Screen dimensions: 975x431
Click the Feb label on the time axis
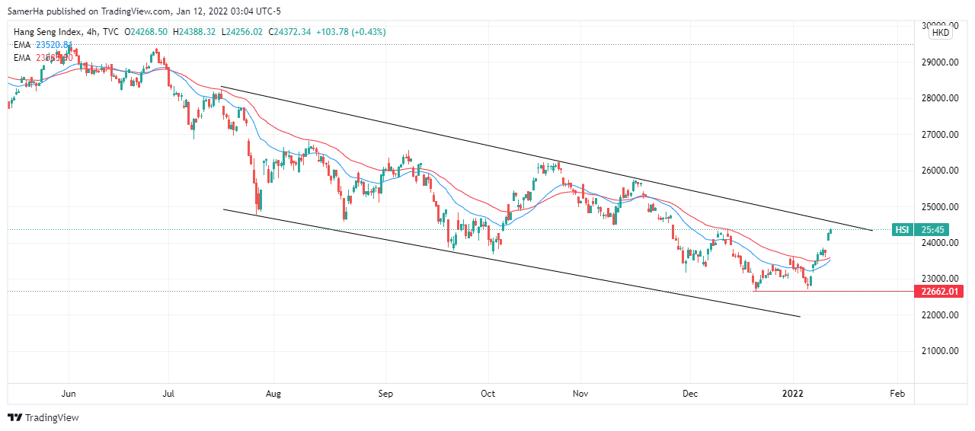click(x=897, y=394)
